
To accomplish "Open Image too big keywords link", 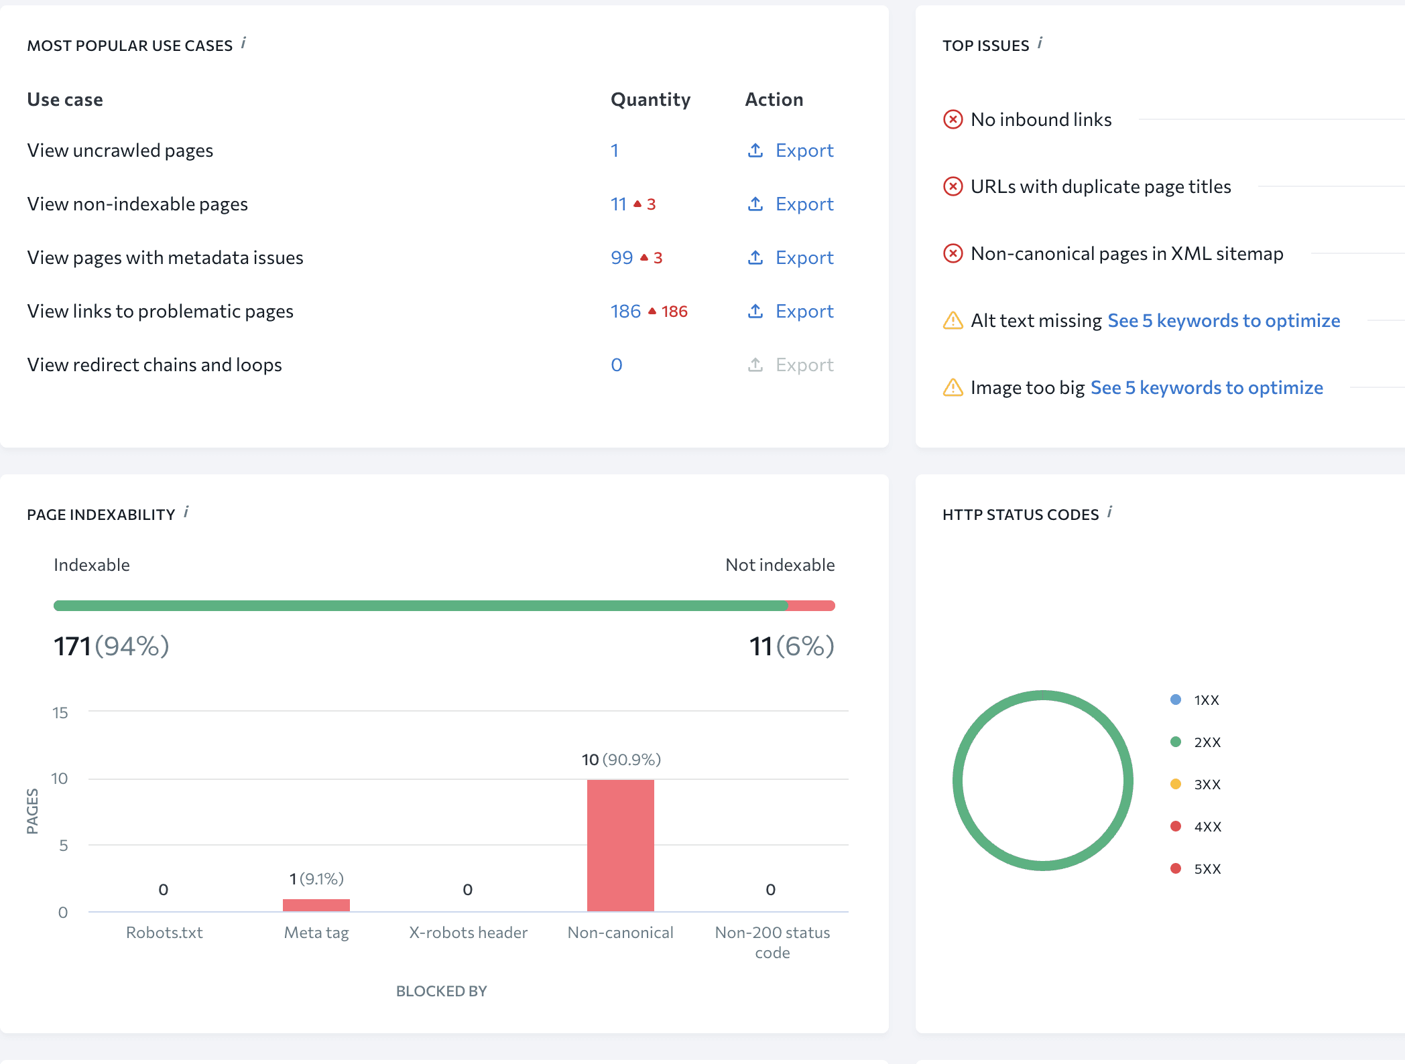I will [x=1207, y=387].
